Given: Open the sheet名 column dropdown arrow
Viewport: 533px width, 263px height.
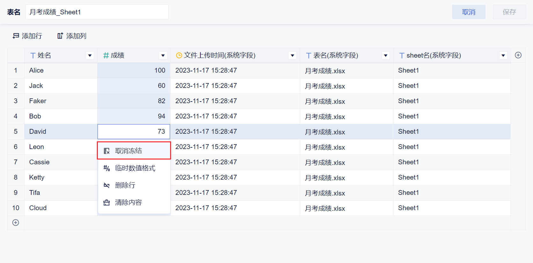Looking at the screenshot, I should click(503, 55).
